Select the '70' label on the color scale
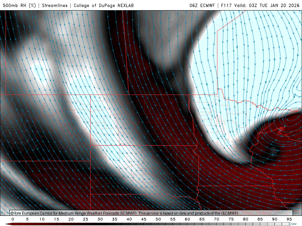 click(216, 219)
